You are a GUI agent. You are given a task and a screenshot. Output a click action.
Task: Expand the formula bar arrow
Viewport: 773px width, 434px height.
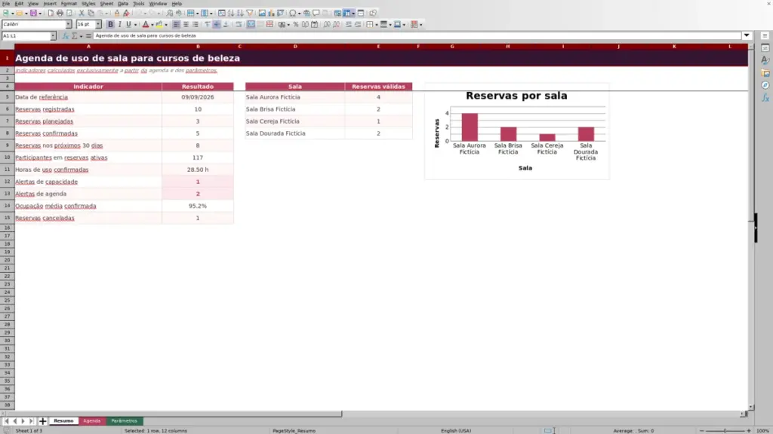pos(747,35)
